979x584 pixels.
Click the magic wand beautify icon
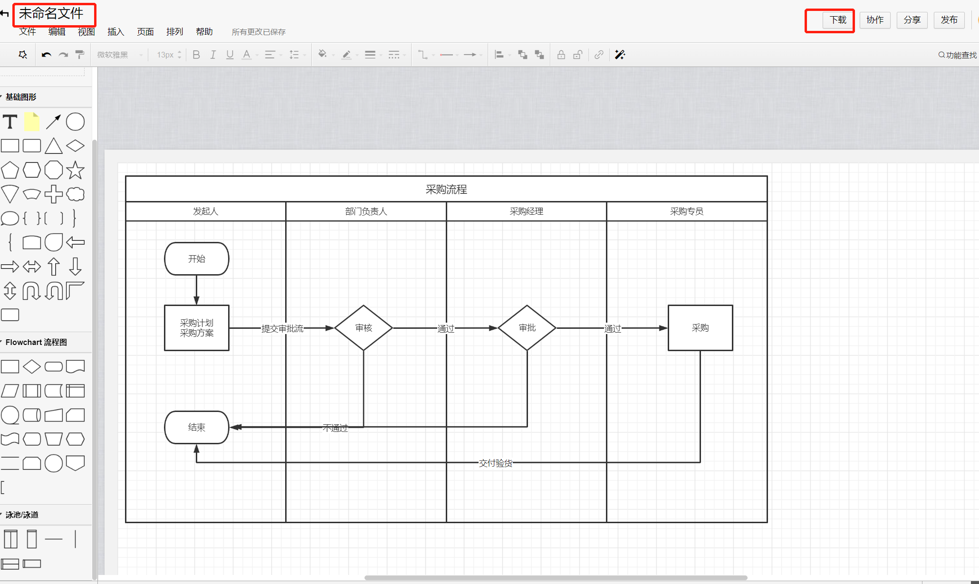620,55
